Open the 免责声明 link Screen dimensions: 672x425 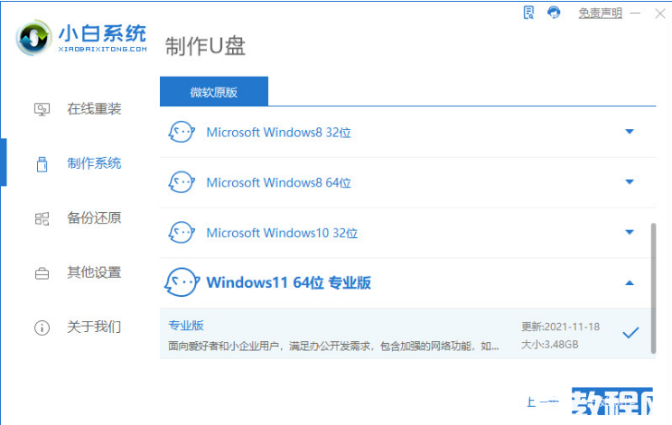pyautogui.click(x=600, y=14)
